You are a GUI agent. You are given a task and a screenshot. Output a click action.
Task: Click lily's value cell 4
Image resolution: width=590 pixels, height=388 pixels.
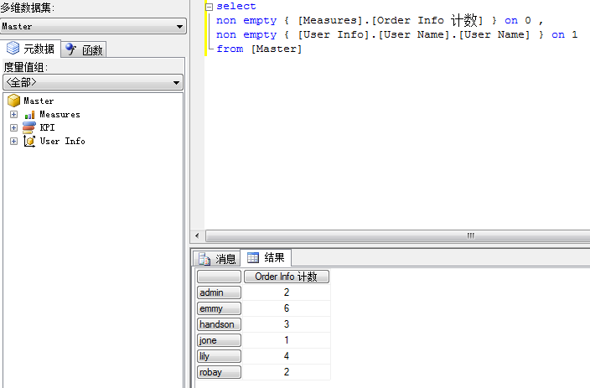(287, 356)
